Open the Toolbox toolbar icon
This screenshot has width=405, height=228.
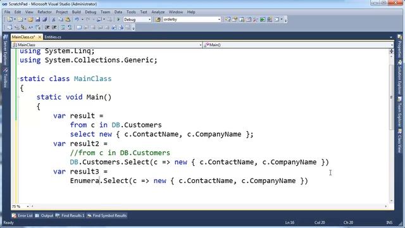click(256, 20)
